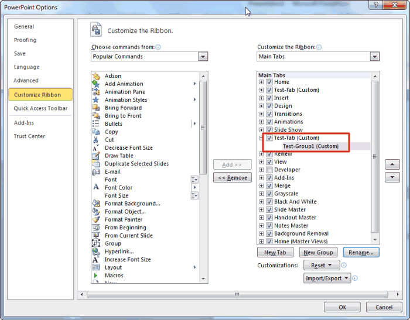Choose the Animation Styles star icon
Viewport: 410px width, 320px height.
pos(96,100)
